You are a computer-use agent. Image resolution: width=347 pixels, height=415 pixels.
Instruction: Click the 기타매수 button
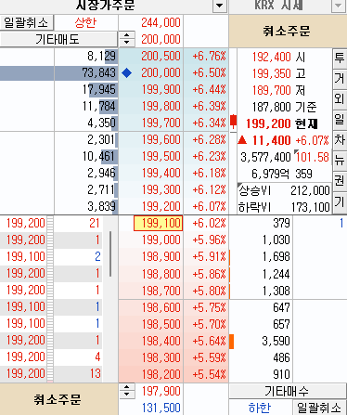click(x=288, y=391)
